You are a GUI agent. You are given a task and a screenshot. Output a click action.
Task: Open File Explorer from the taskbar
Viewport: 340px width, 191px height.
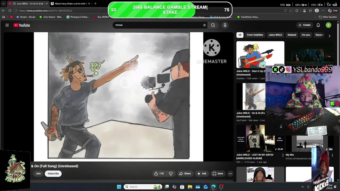190,187
